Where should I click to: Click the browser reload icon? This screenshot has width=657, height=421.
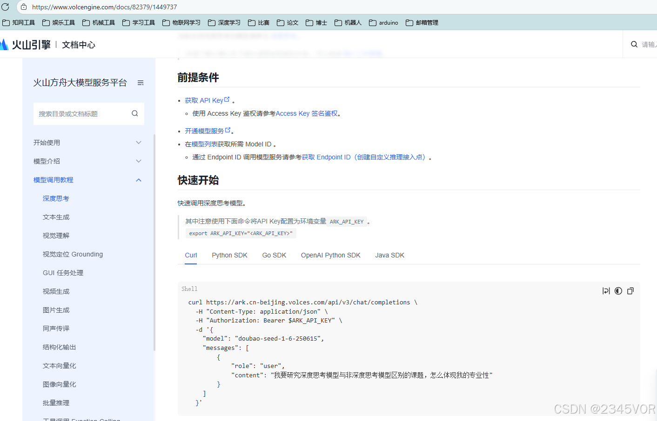click(5, 7)
